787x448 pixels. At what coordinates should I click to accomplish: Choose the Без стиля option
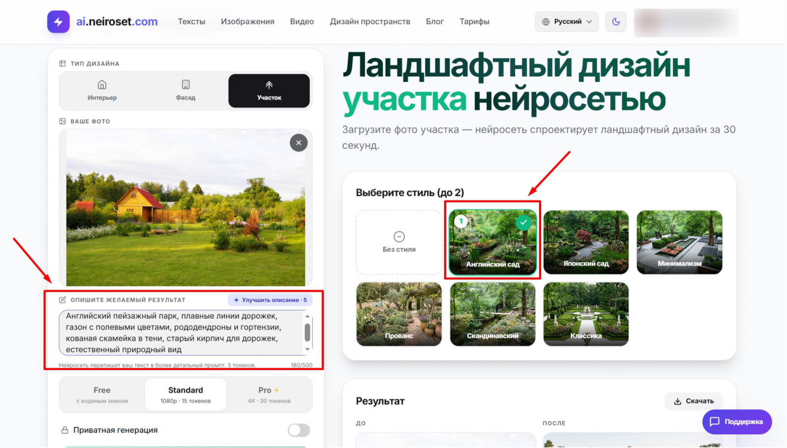click(399, 242)
